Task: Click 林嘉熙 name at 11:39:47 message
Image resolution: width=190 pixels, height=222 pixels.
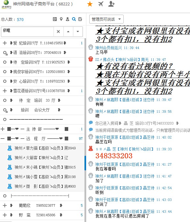Action: (125, 100)
